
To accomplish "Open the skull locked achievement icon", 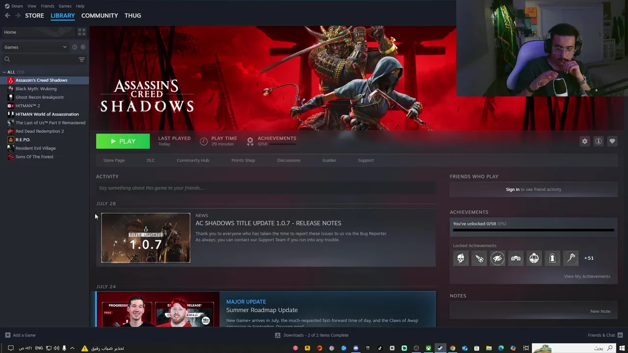I will 461,258.
